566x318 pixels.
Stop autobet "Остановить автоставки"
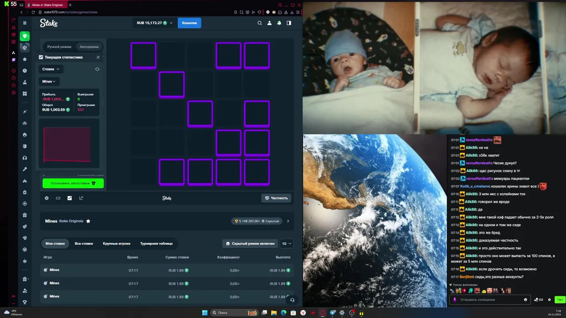coord(73,183)
